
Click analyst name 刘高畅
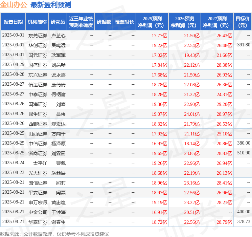[x=58, y=65]
